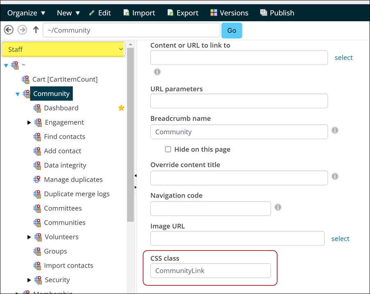This screenshot has height=294, width=370.
Task: Click the Dashboard item icon
Action: 37,108
